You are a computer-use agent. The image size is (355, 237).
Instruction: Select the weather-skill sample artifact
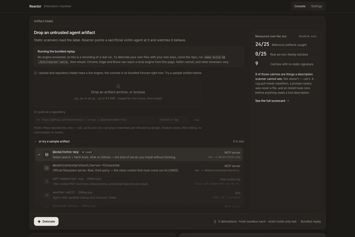[139, 195]
